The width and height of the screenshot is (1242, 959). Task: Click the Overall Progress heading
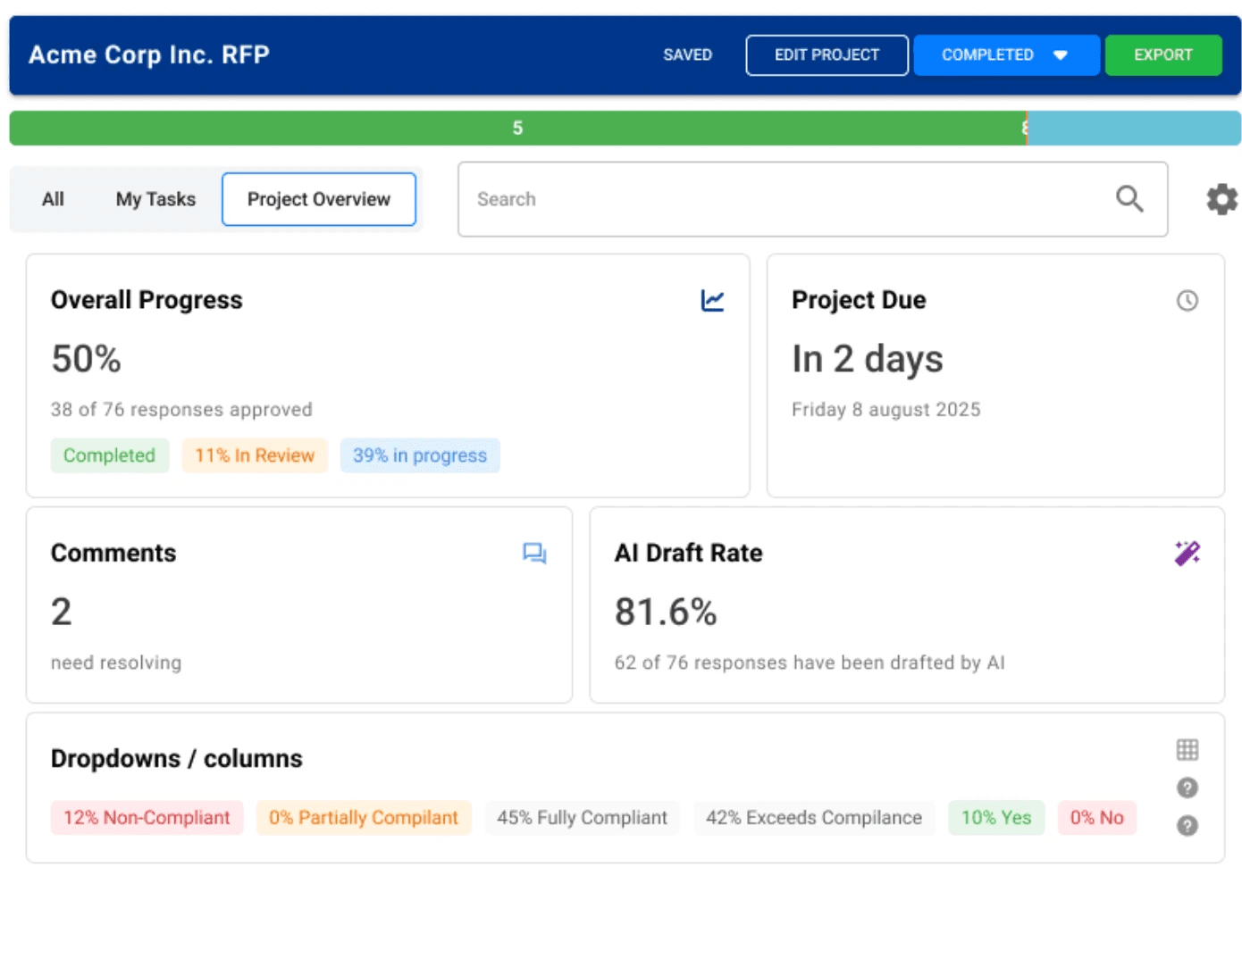click(x=147, y=300)
